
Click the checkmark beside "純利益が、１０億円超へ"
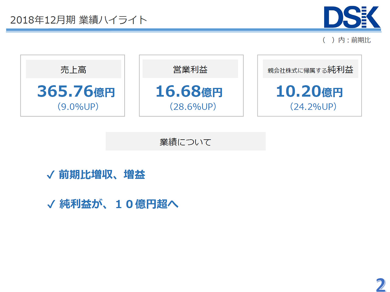51,204
